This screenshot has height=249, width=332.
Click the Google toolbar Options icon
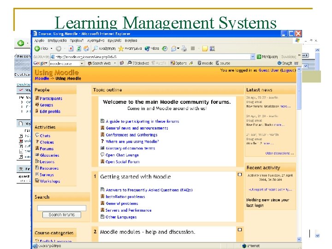[172, 63]
